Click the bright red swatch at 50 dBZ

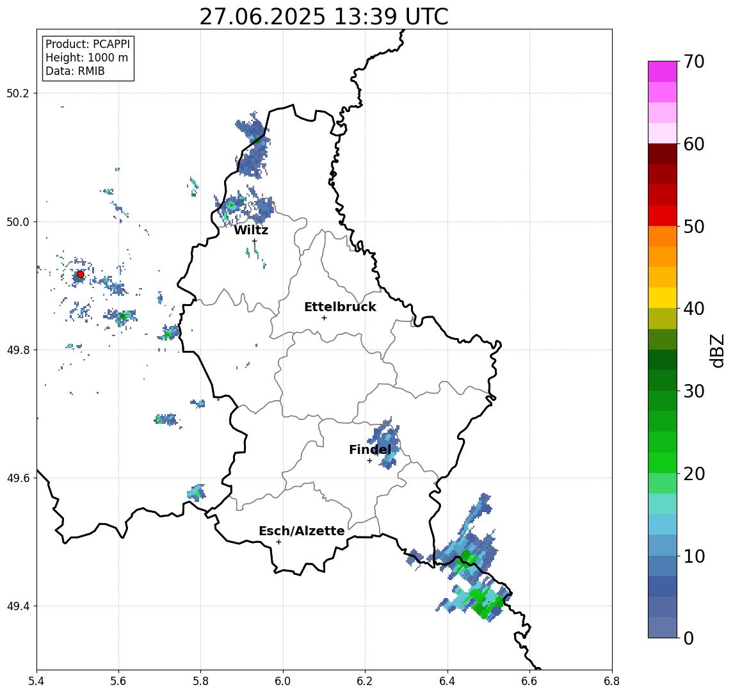point(663,216)
